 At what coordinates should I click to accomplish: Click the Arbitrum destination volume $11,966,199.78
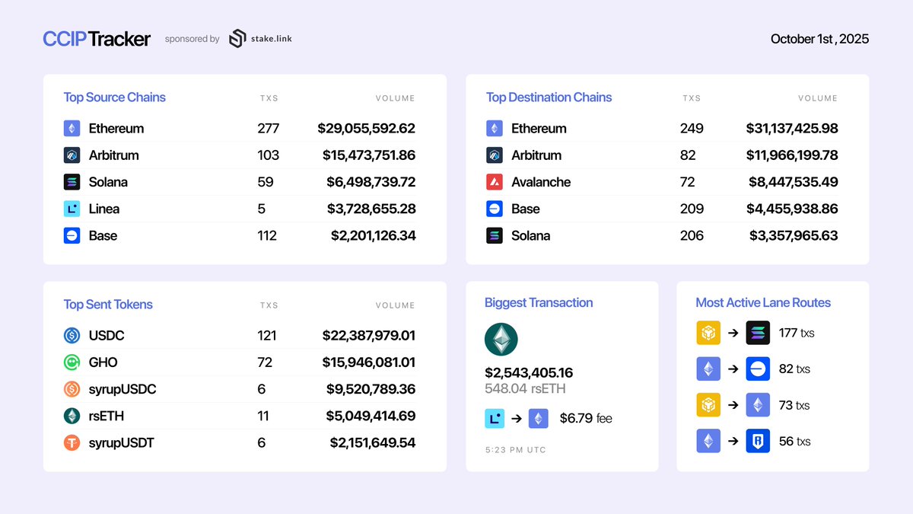pyautogui.click(x=793, y=155)
